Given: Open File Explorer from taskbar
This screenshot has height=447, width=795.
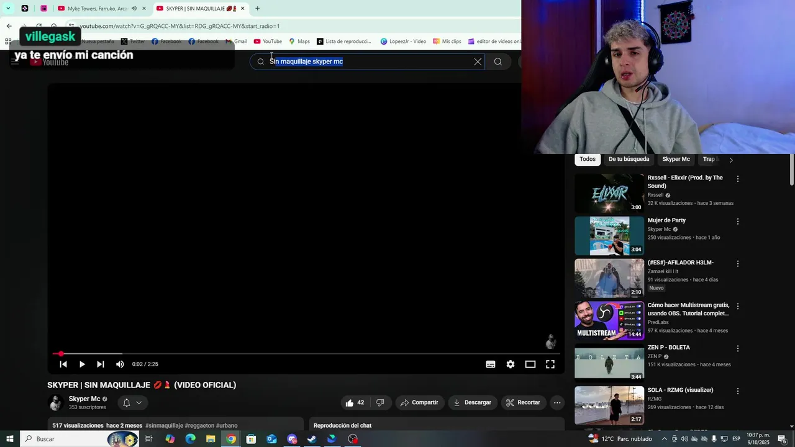Looking at the screenshot, I should (211, 439).
